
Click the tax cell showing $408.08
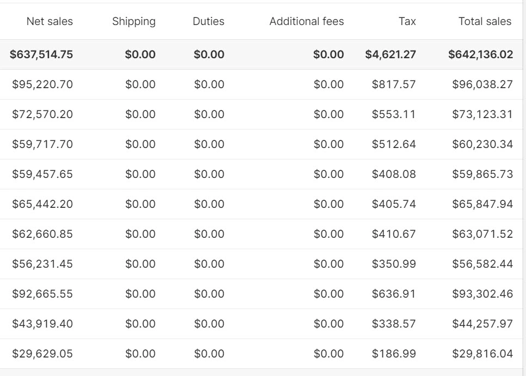pyautogui.click(x=394, y=174)
